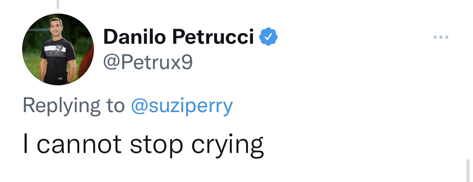Click the thread connector line above the avatar
473x182 pixels.
coord(58,4)
